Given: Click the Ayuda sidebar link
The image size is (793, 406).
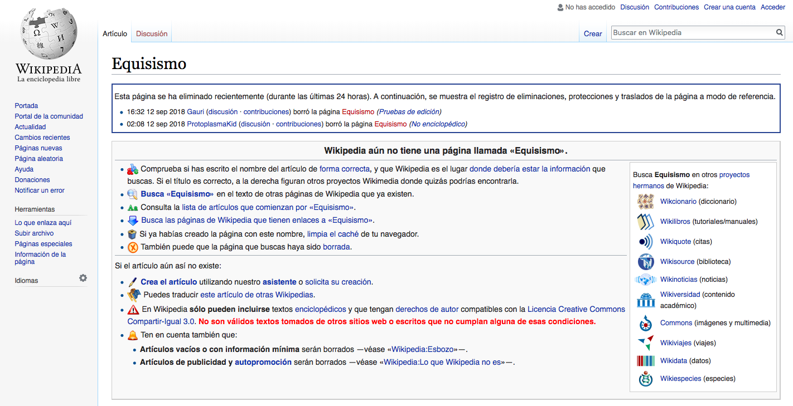Looking at the screenshot, I should click(x=24, y=169).
